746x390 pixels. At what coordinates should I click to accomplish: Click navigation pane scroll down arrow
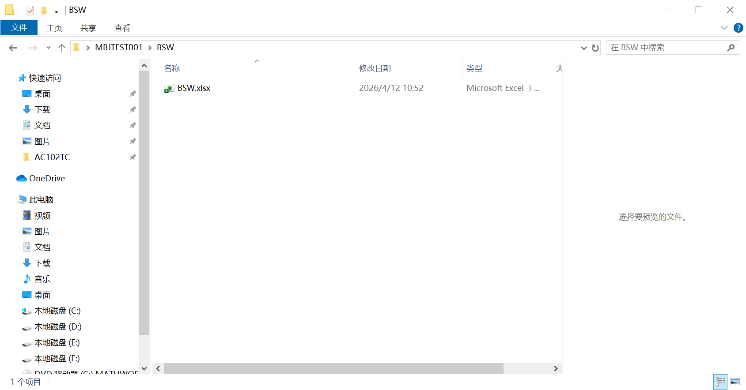[x=144, y=368]
